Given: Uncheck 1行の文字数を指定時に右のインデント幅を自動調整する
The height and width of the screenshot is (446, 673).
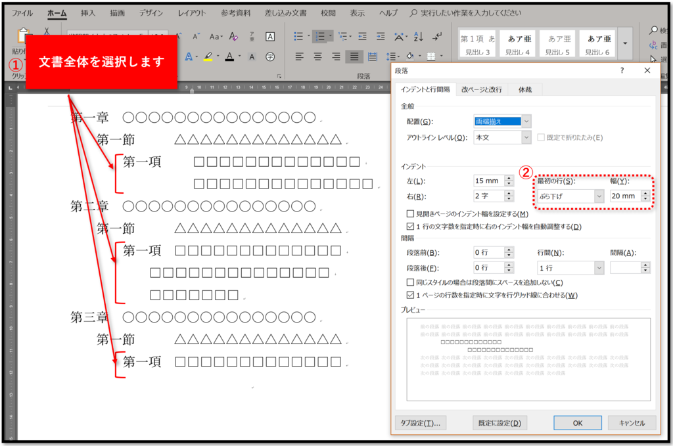Looking at the screenshot, I should pos(410,227).
